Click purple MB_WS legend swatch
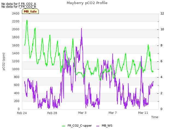This screenshot has height=131, width=175. pos(98,126)
